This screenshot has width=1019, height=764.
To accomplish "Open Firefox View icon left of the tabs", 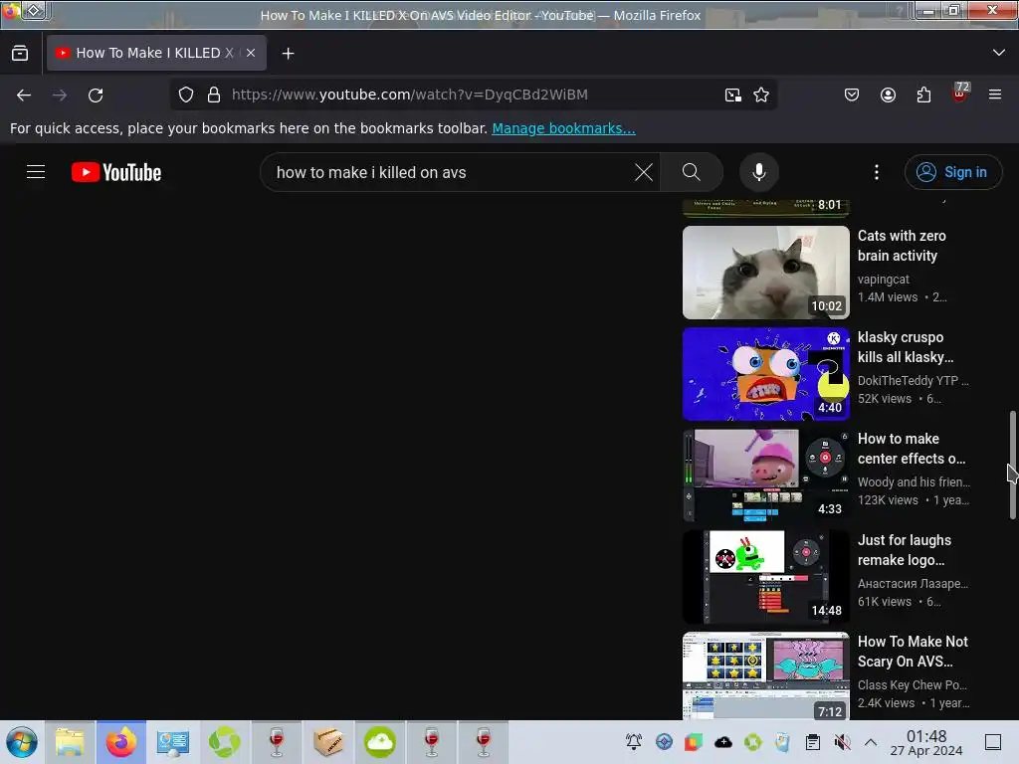I will pos(20,54).
